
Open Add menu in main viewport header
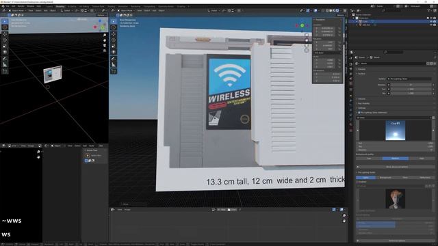tap(154, 11)
